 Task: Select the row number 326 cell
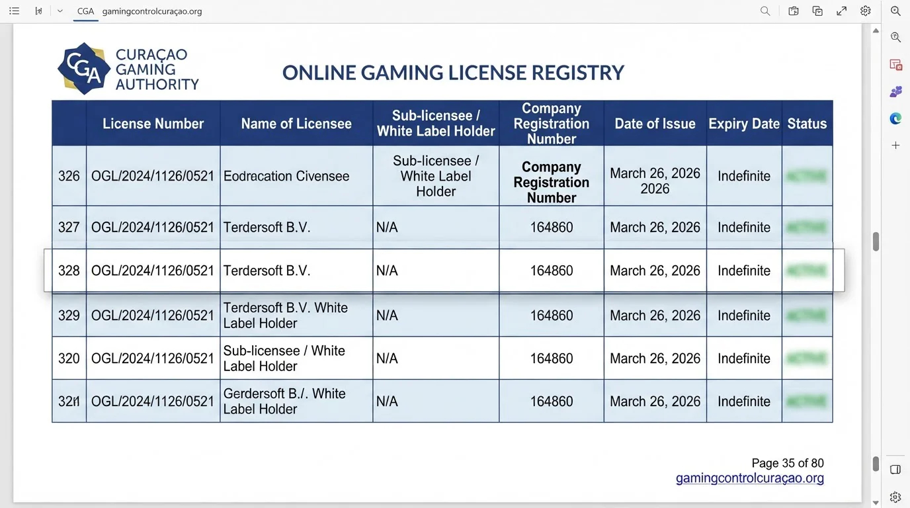pyautogui.click(x=69, y=176)
